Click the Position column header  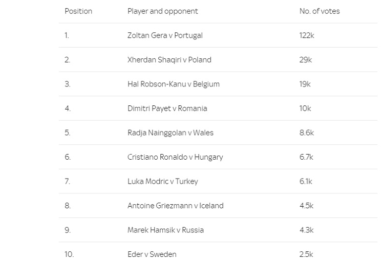pos(78,11)
